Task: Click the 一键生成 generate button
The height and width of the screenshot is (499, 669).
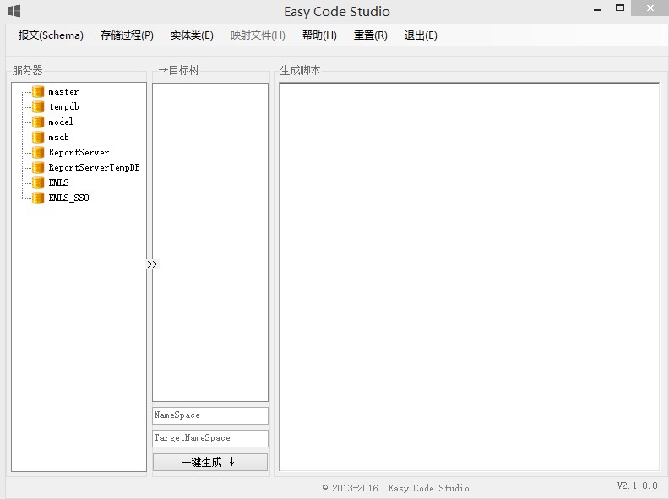Action: [x=210, y=462]
